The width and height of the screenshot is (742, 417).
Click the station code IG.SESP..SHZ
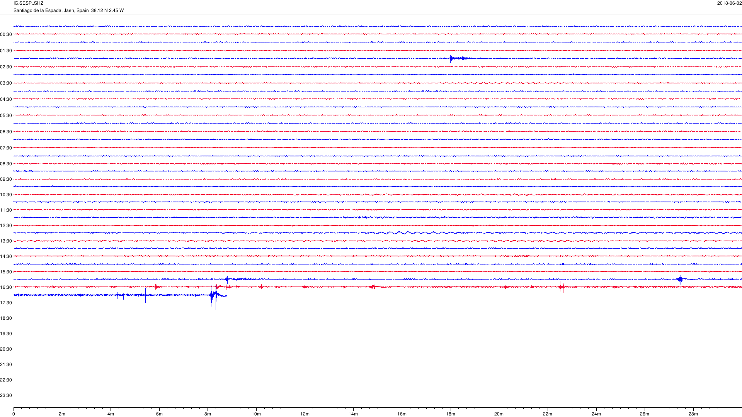[x=28, y=3]
